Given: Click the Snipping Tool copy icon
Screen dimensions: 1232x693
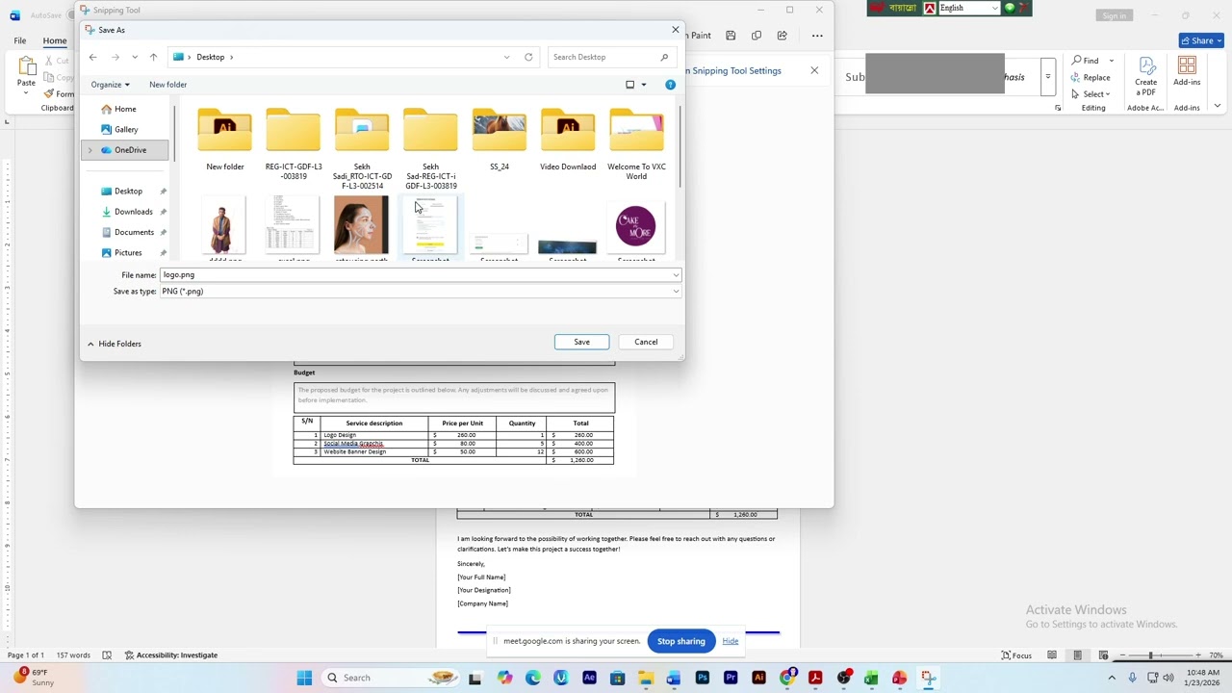Looking at the screenshot, I should click(x=757, y=36).
